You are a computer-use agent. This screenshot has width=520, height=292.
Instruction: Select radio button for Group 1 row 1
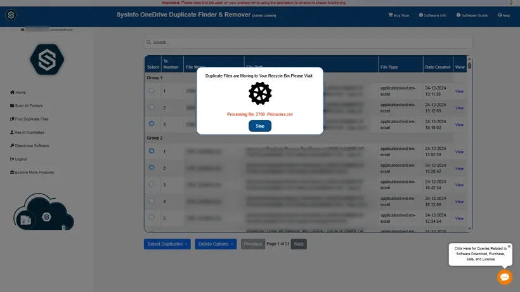pos(152,91)
